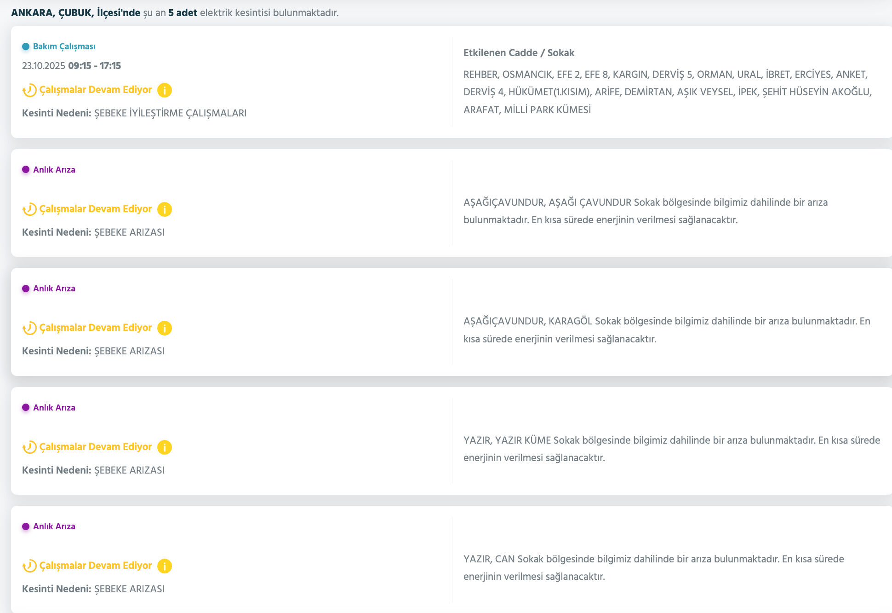The height and width of the screenshot is (613, 892).
Task: Click info icon on Bakım Çalışması outage card
Action: point(165,90)
